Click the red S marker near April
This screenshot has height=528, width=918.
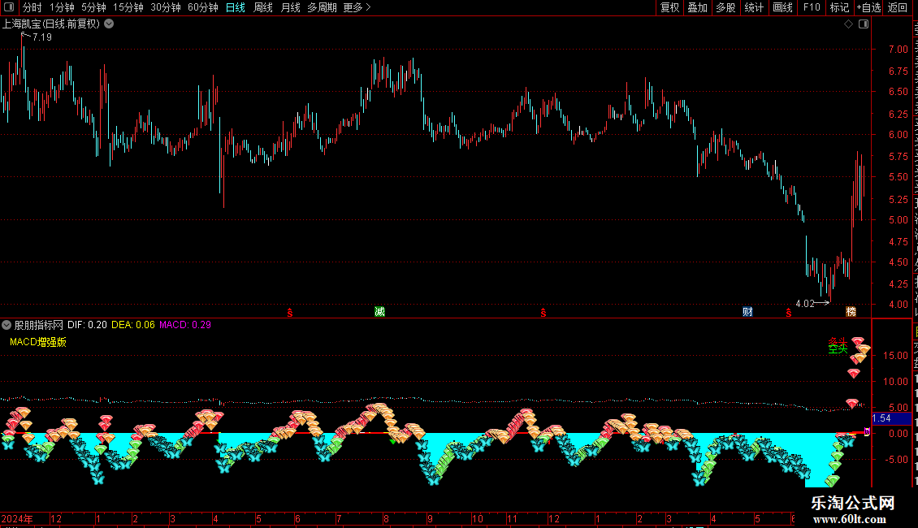tap(290, 313)
